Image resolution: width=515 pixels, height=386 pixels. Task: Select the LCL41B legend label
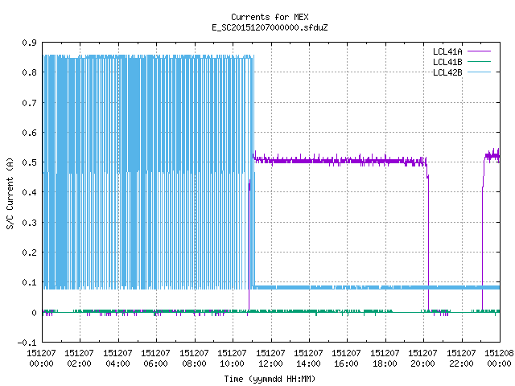(447, 62)
